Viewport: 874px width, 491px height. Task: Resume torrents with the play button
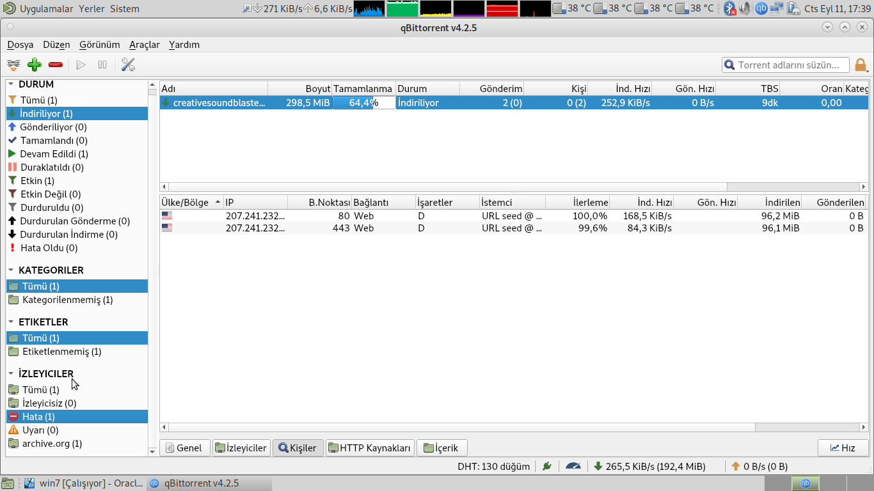point(81,65)
